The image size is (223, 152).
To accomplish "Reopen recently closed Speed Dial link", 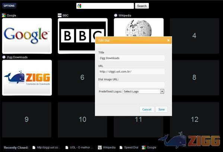I will pyautogui.click(x=131, y=148).
